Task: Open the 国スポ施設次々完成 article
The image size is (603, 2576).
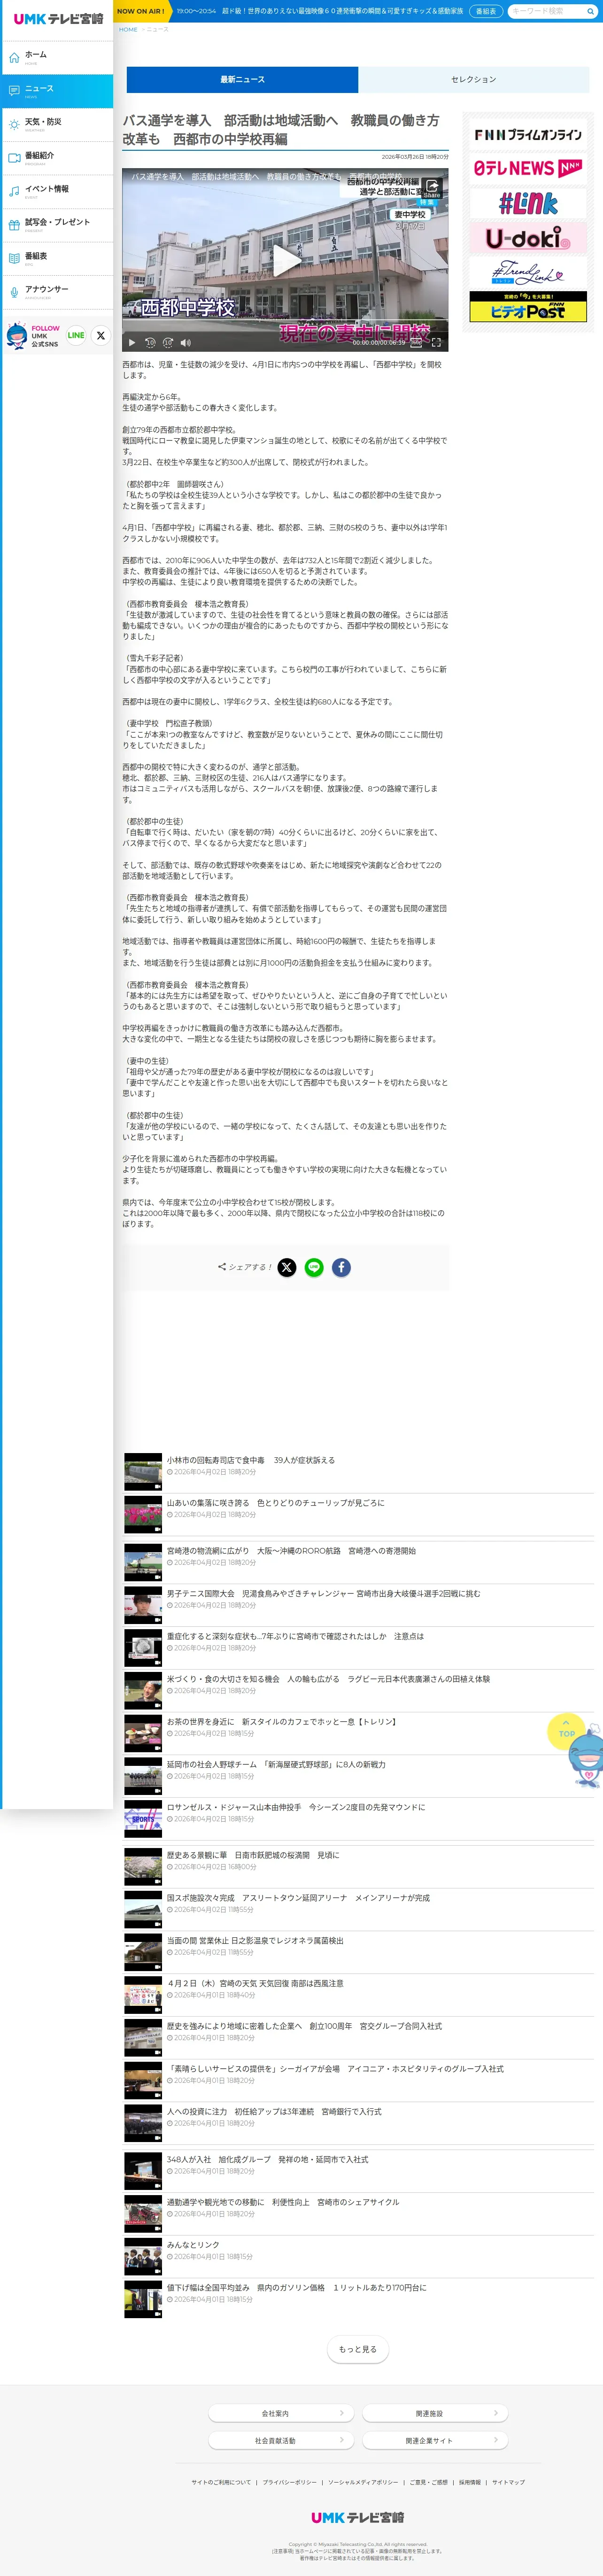Action: click(298, 1898)
